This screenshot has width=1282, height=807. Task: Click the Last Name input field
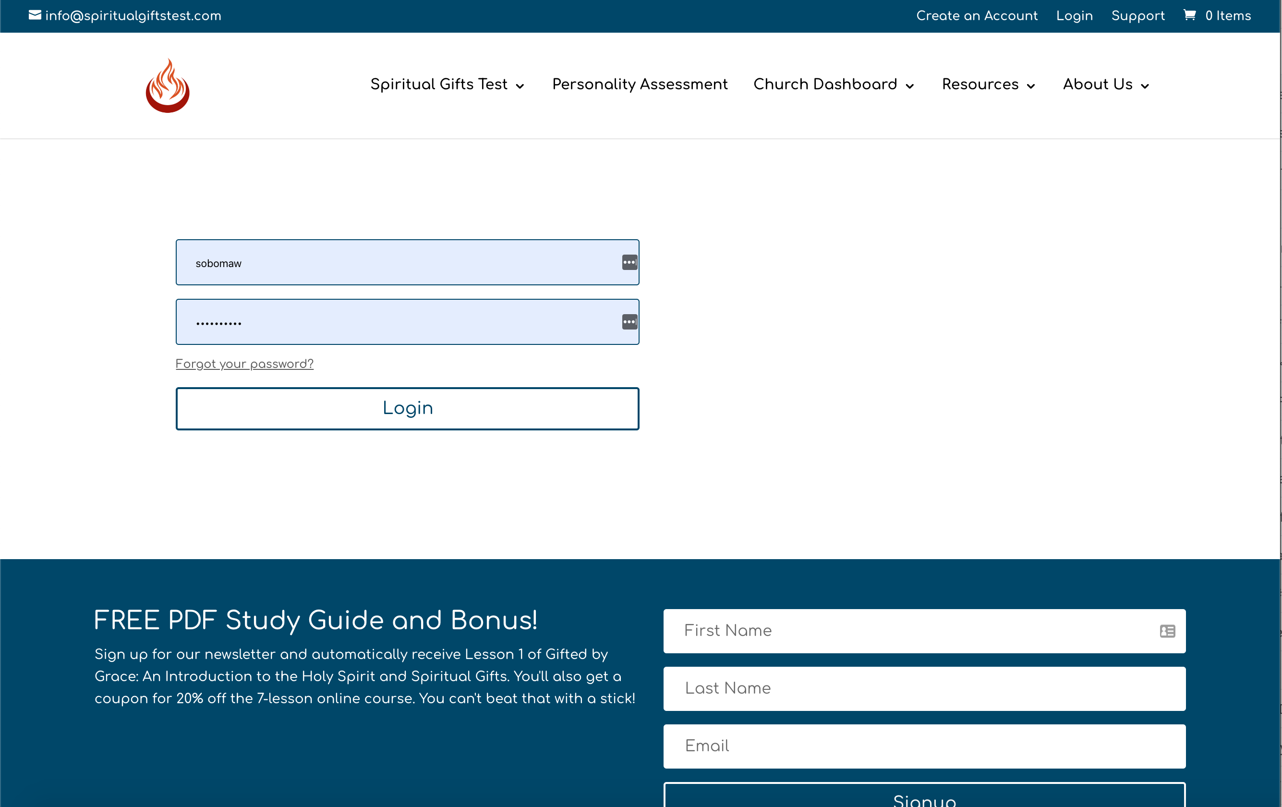(924, 688)
